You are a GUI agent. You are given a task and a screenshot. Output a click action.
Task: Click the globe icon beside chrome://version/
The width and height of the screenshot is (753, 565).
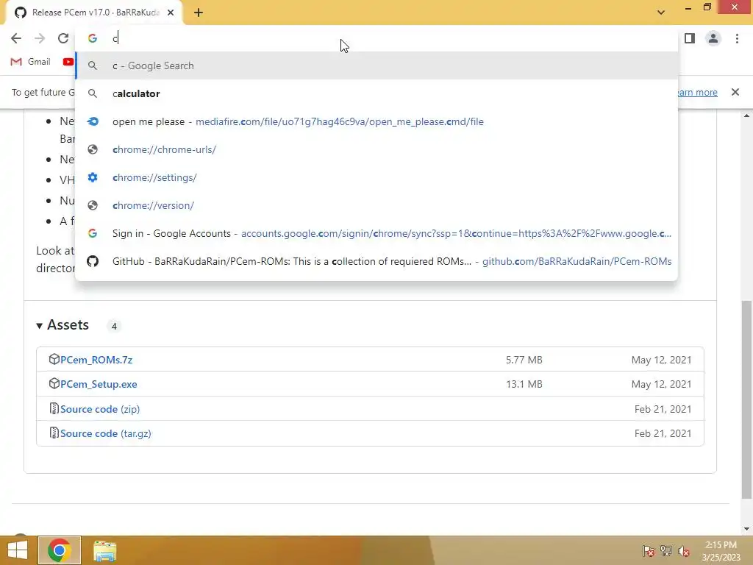pyautogui.click(x=93, y=205)
